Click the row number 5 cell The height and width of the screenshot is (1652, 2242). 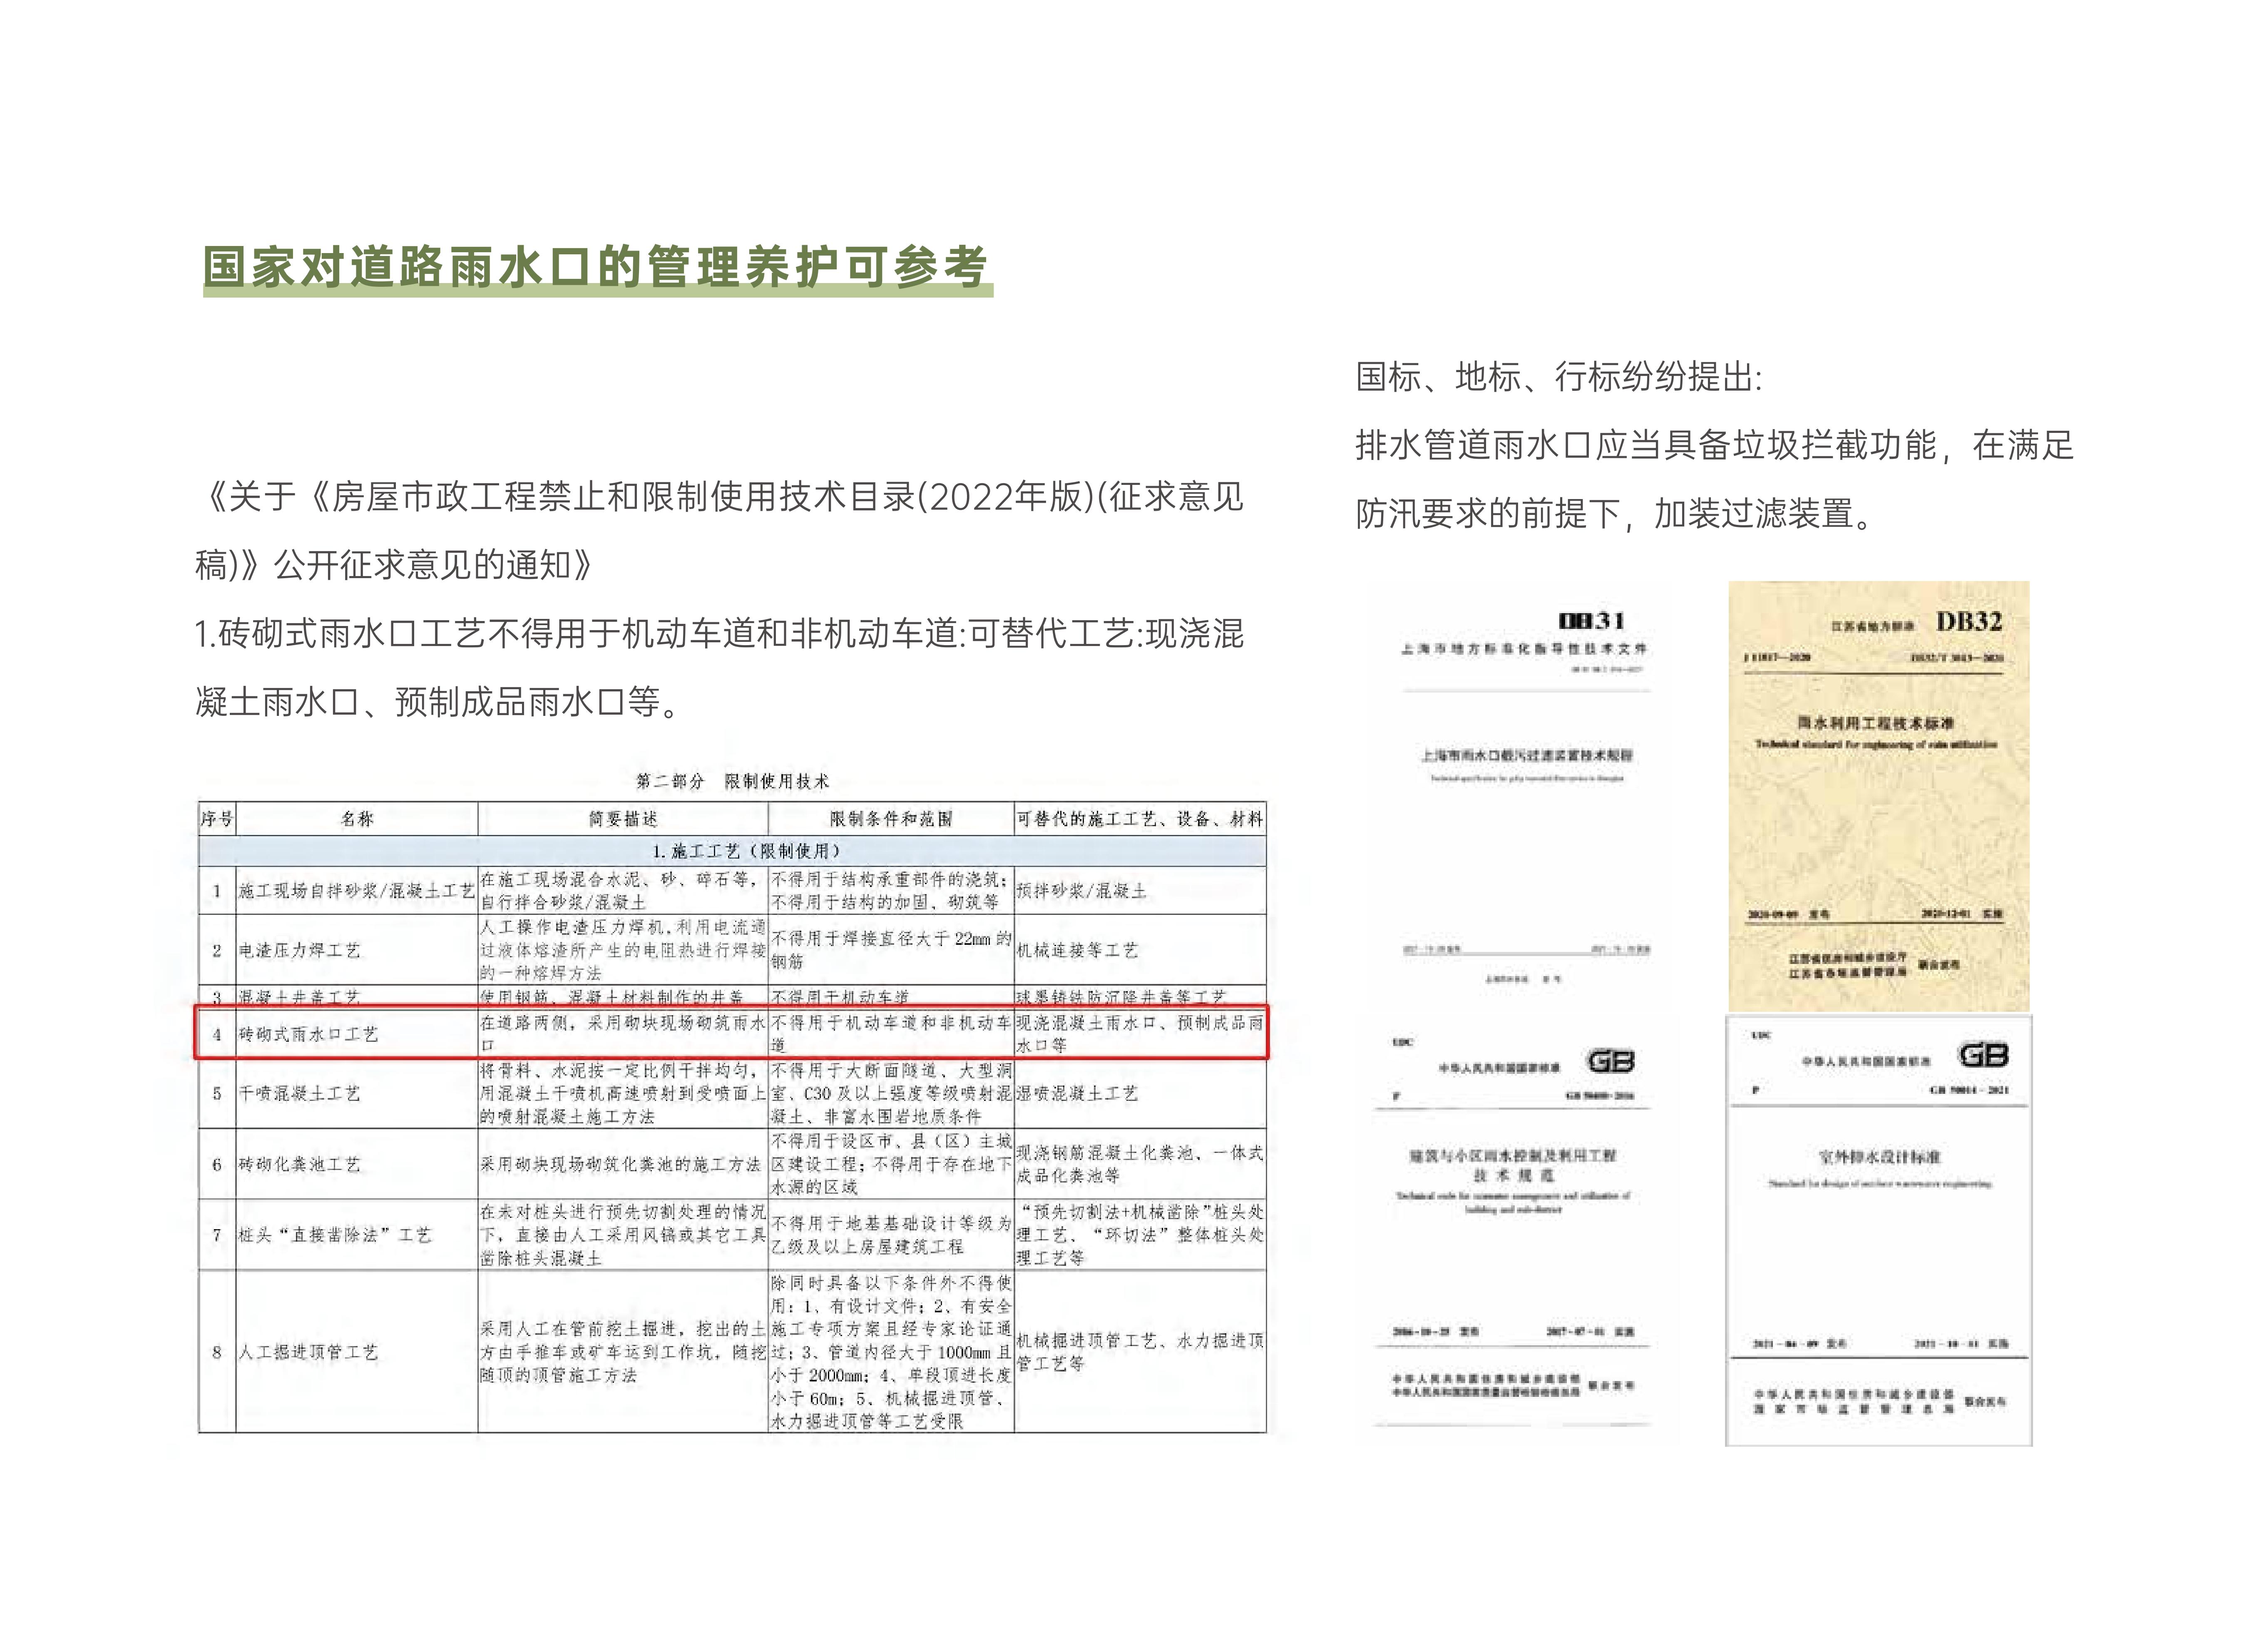pos(217,1093)
